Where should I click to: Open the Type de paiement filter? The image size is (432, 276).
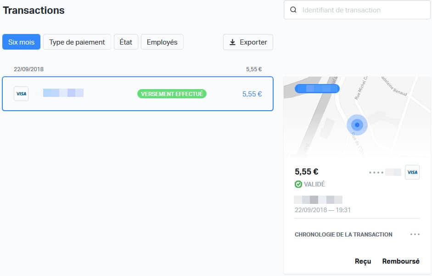click(x=77, y=42)
